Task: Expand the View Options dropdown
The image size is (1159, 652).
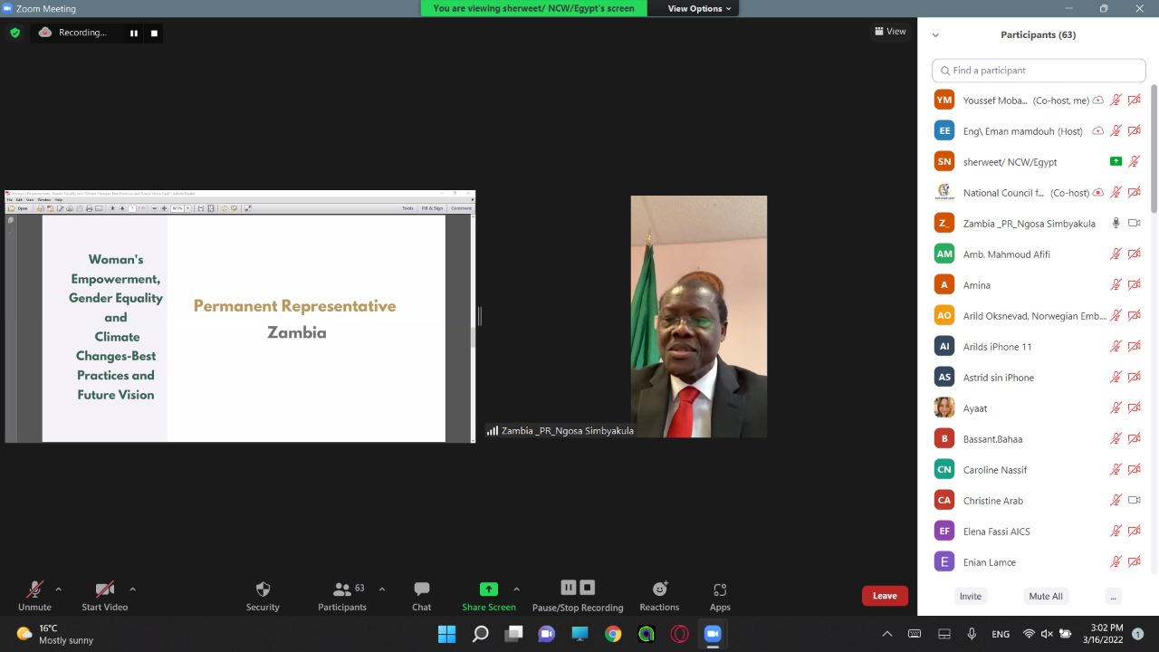Action: pos(699,8)
